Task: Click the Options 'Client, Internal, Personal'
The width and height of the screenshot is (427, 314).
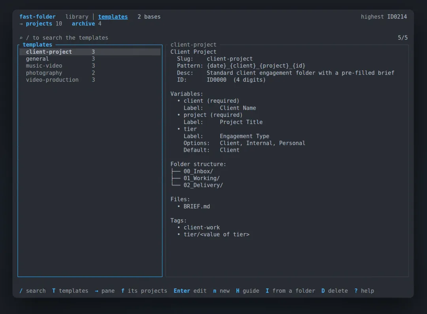Action: [x=263, y=143]
